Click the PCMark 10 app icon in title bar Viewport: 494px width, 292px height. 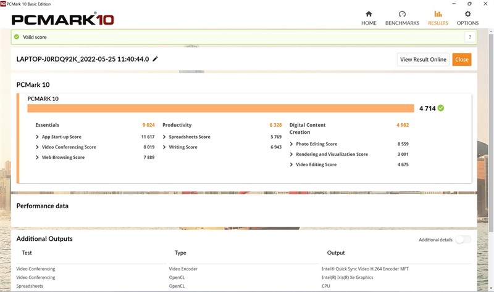point(3,4)
